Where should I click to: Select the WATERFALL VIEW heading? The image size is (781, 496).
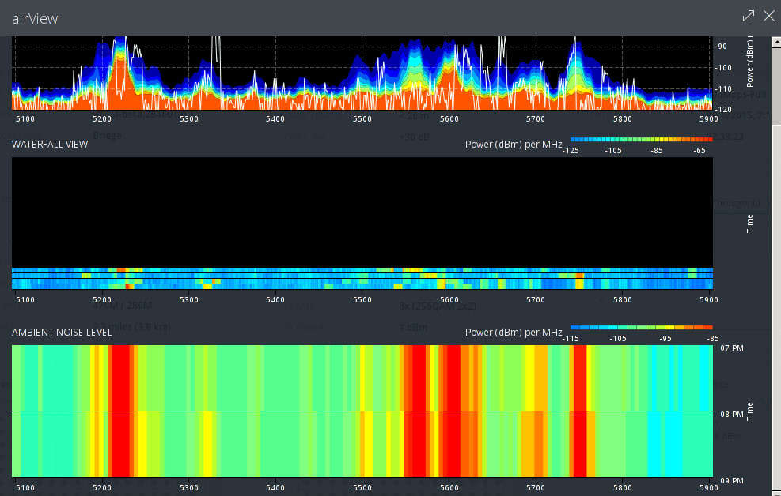[49, 145]
